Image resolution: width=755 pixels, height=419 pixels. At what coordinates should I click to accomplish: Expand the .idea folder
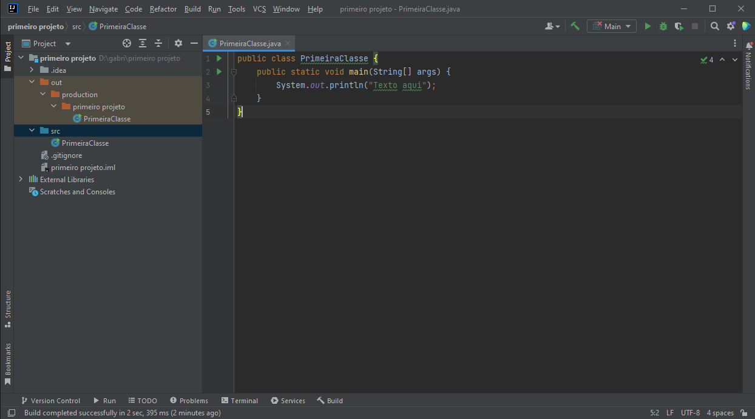32,70
